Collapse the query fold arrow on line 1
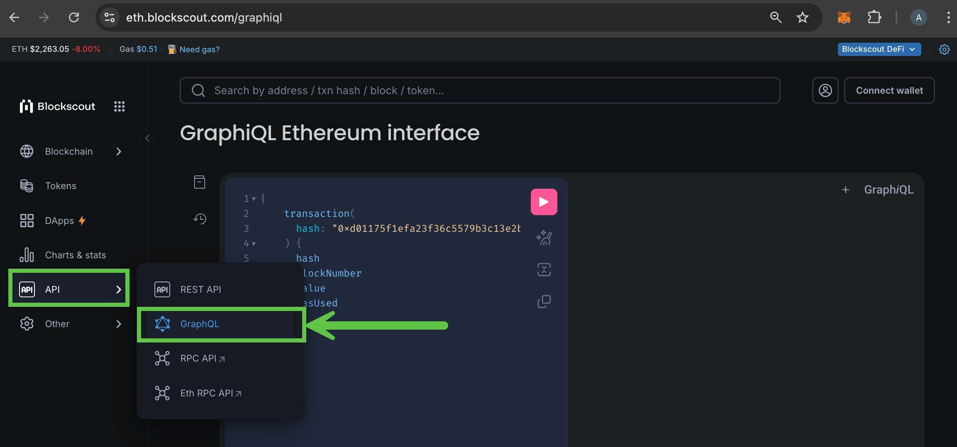957x447 pixels. 253,199
